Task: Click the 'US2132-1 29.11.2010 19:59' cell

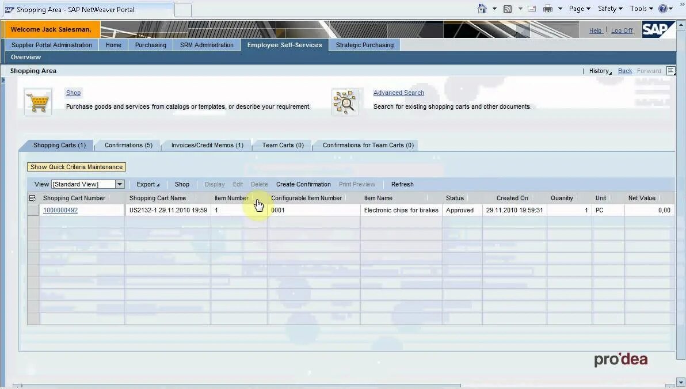Action: (x=168, y=211)
